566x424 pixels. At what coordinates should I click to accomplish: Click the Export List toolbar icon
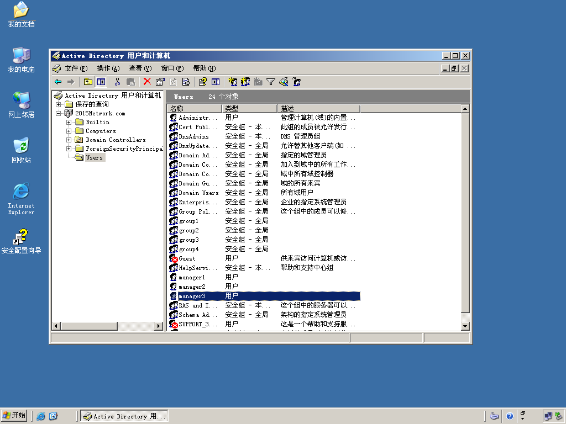(186, 82)
